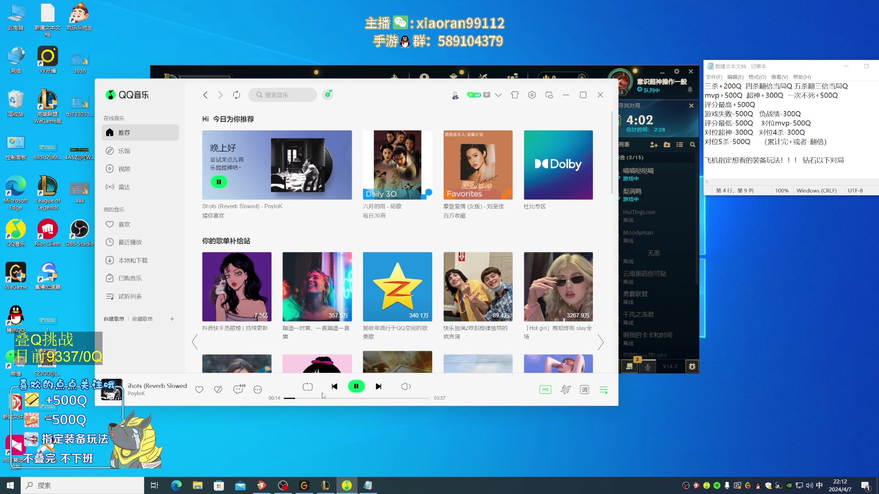Open League client settings gear
879x494 pixels.
coord(677,71)
